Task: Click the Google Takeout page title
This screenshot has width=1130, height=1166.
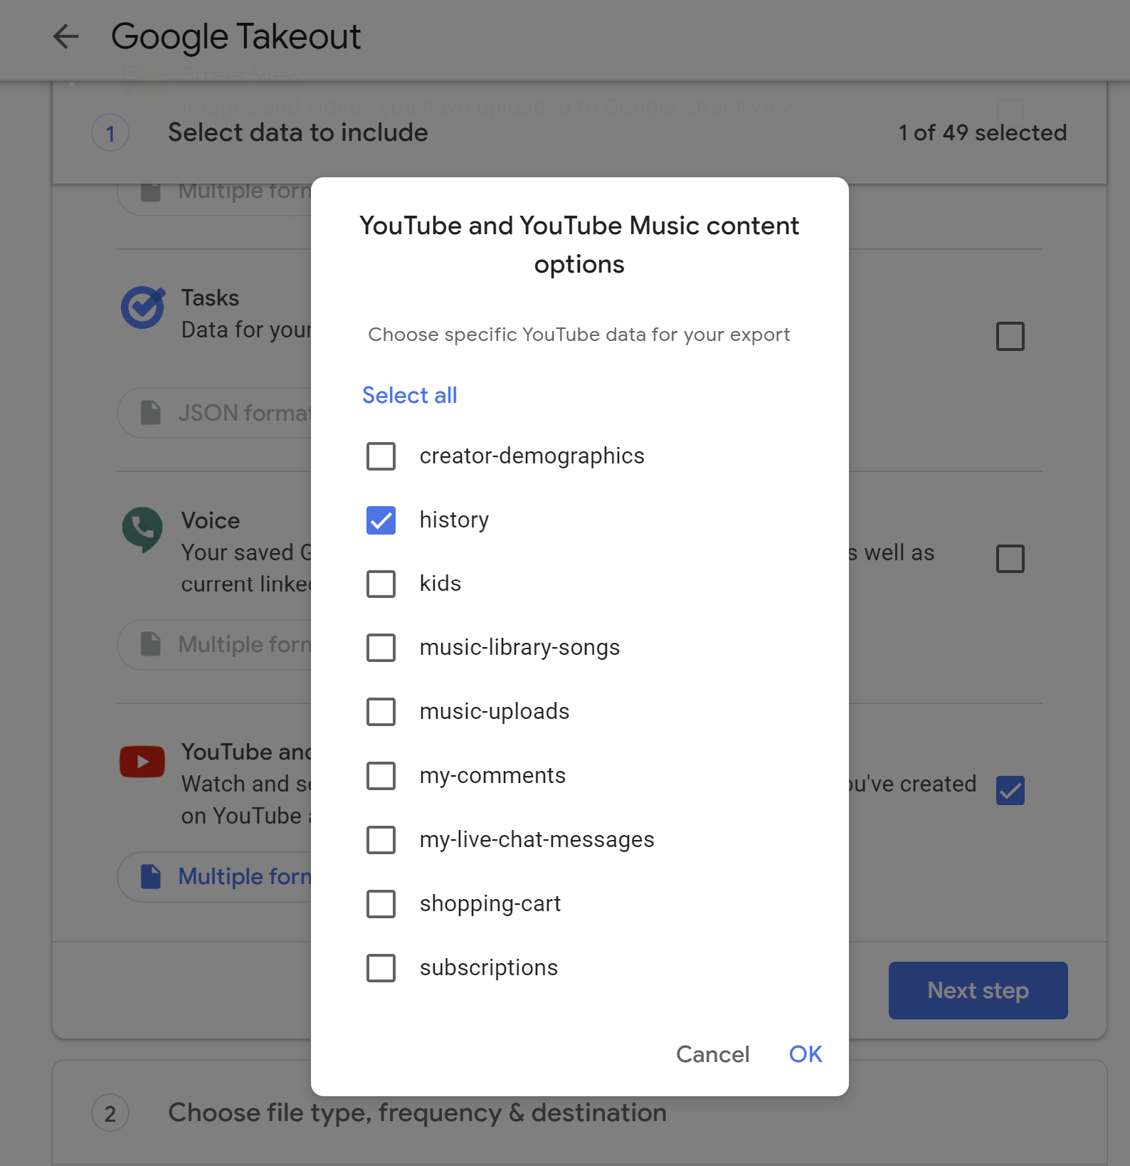Action: [236, 36]
